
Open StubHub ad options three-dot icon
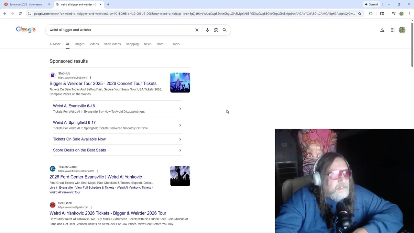[x=91, y=78]
